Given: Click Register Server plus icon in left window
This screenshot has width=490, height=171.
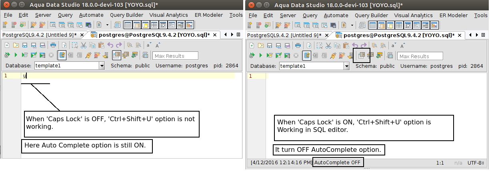Looking at the screenshot, I should click(x=4, y=24).
